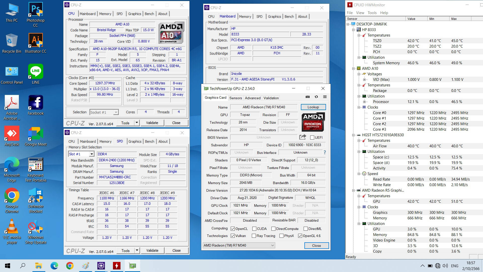Open the Windows Start menu

pos(8,266)
